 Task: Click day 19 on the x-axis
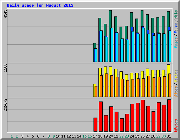tap(105, 136)
